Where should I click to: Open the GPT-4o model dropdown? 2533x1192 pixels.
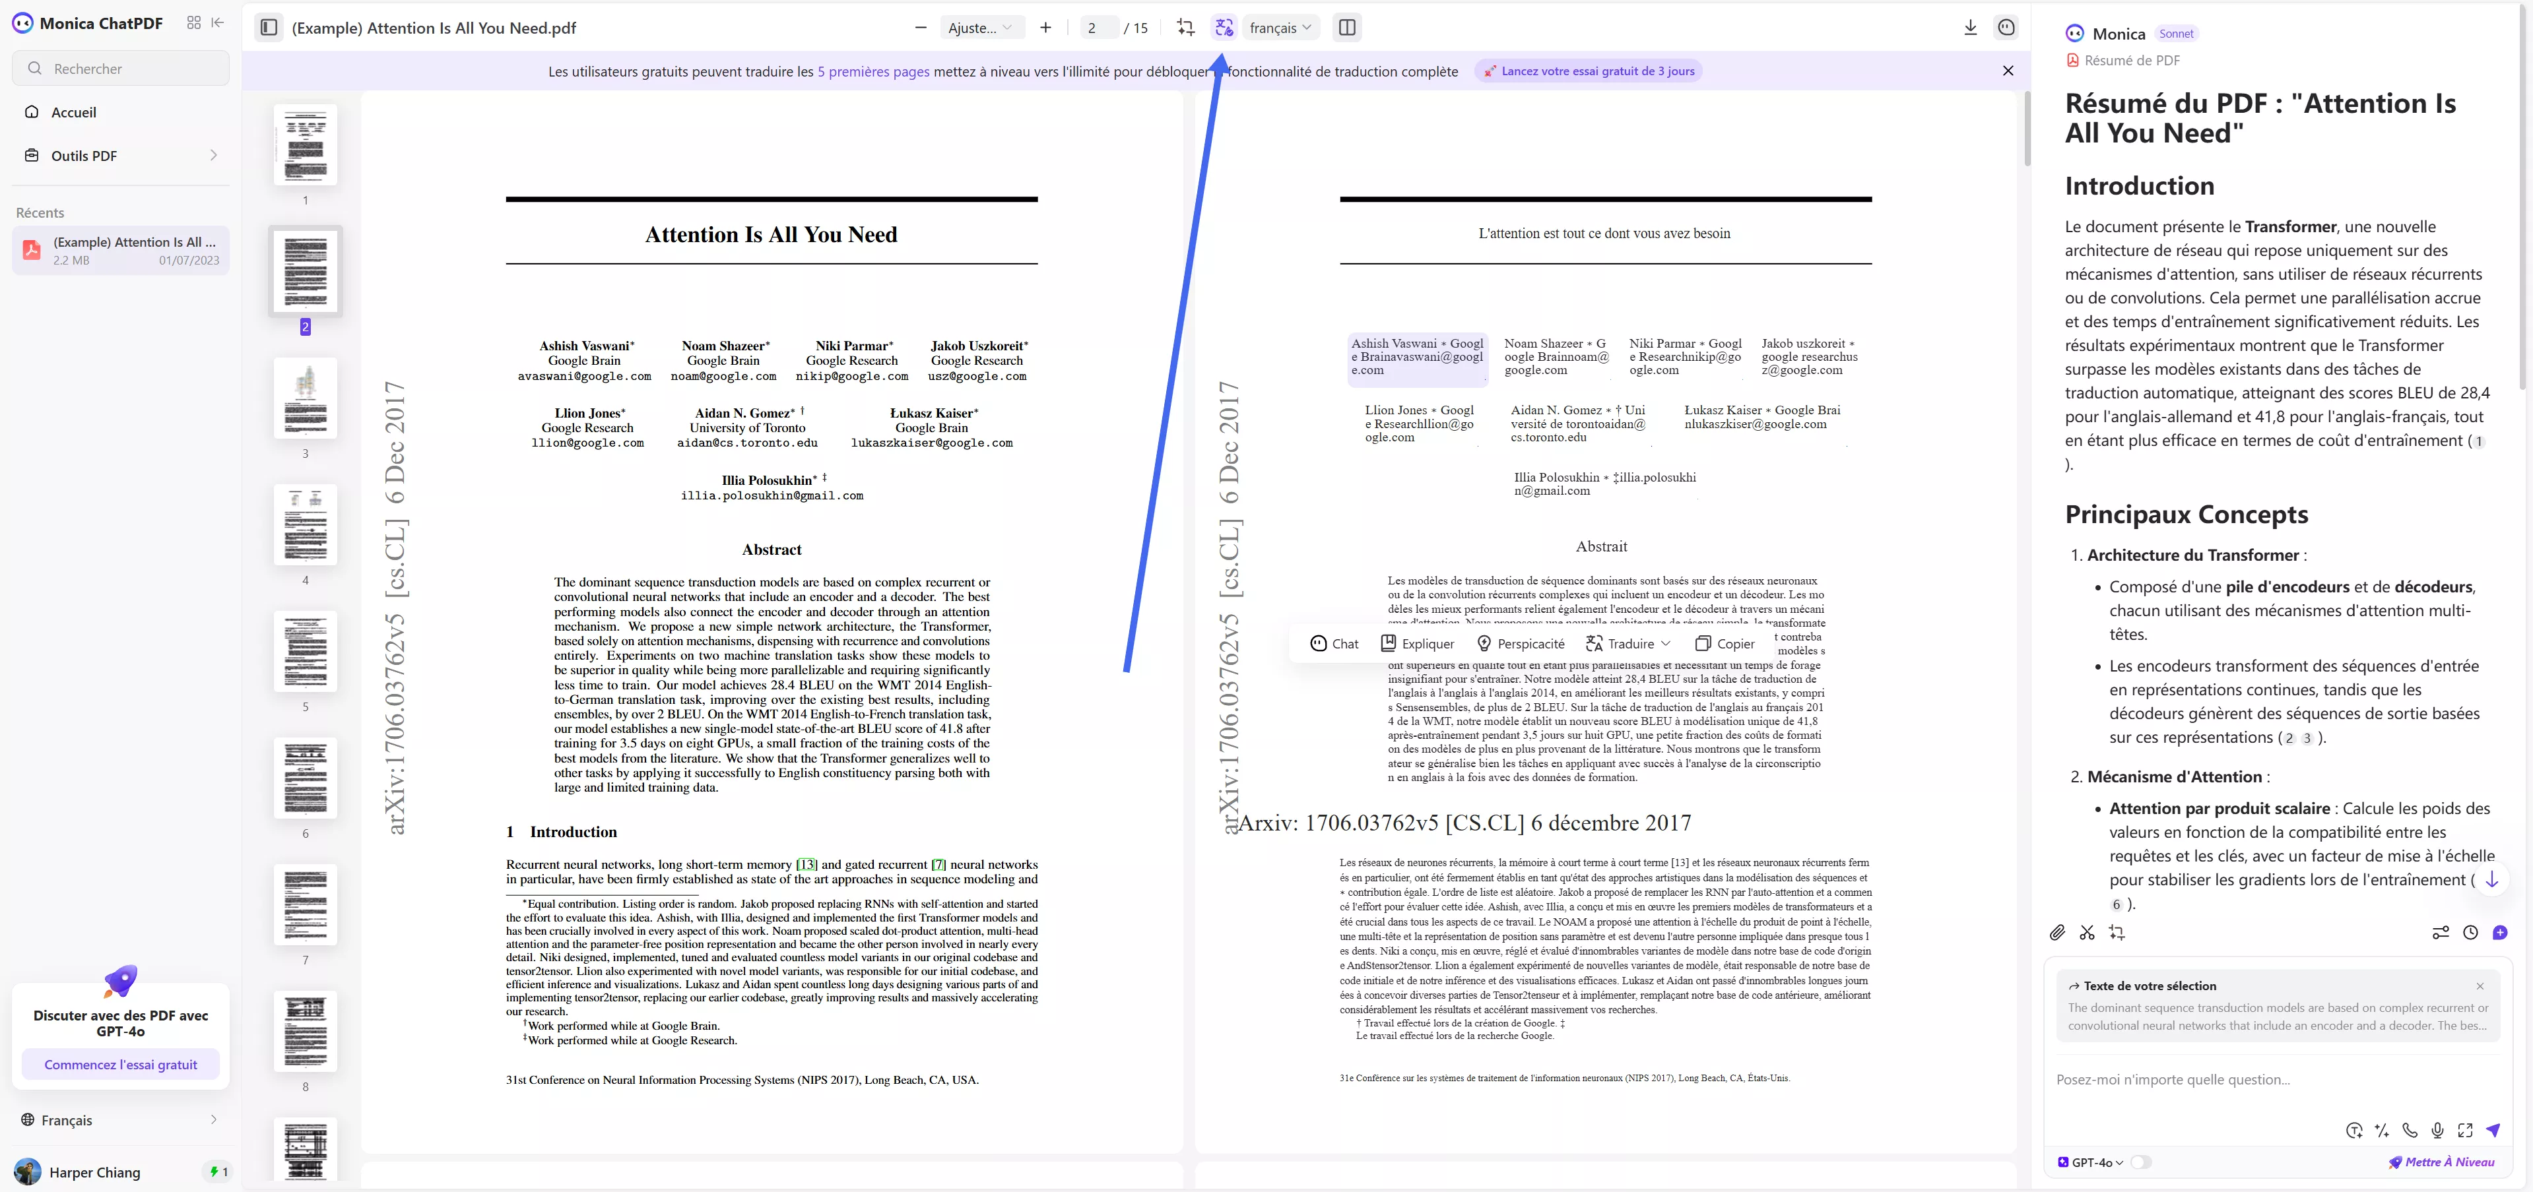2091,1162
